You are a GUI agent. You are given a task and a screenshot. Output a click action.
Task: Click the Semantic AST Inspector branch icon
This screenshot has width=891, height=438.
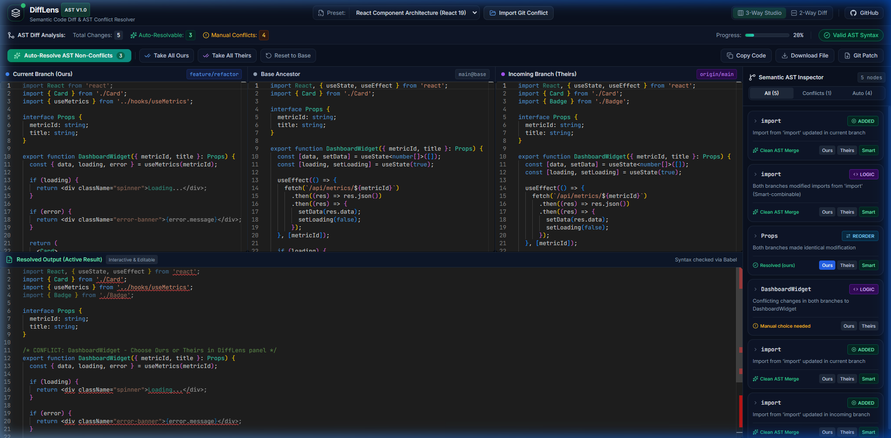pos(752,77)
